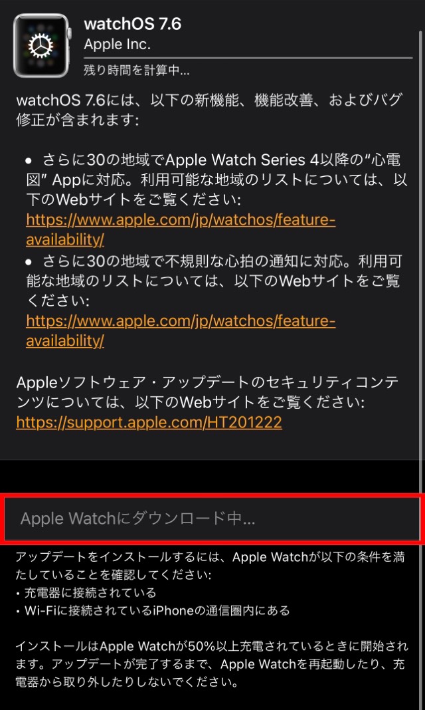
Task: Select the watchOS 7.6 title
Action: (132, 23)
